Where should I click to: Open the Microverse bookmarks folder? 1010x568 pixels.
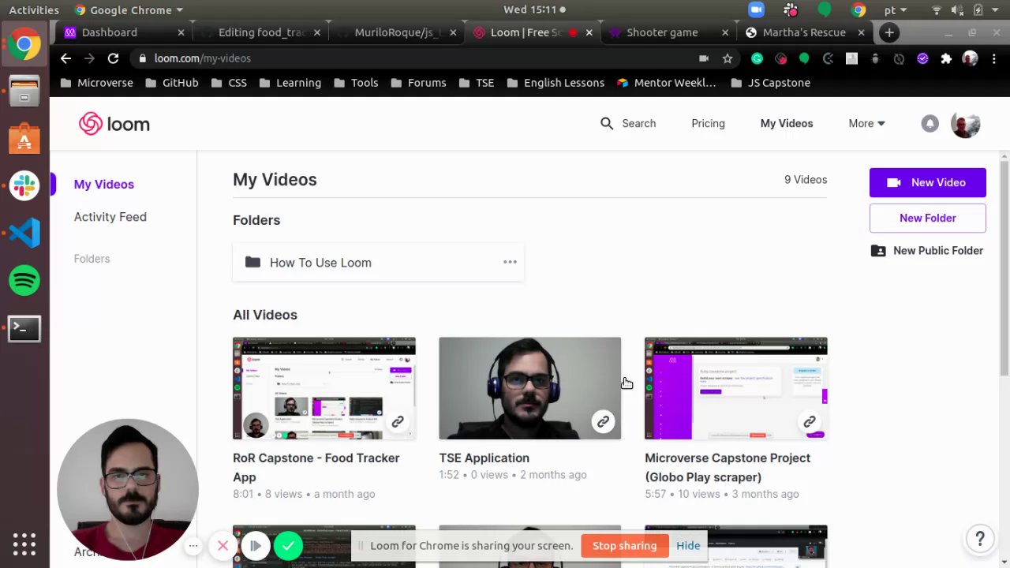pos(96,83)
